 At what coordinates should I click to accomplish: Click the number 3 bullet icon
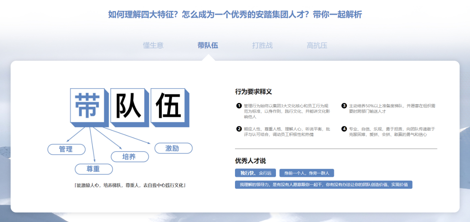click(344, 106)
